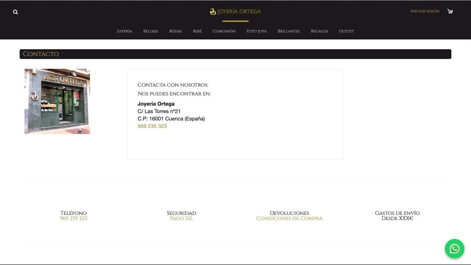Open the Joyería menu item
This screenshot has height=265, width=471.
(125, 31)
